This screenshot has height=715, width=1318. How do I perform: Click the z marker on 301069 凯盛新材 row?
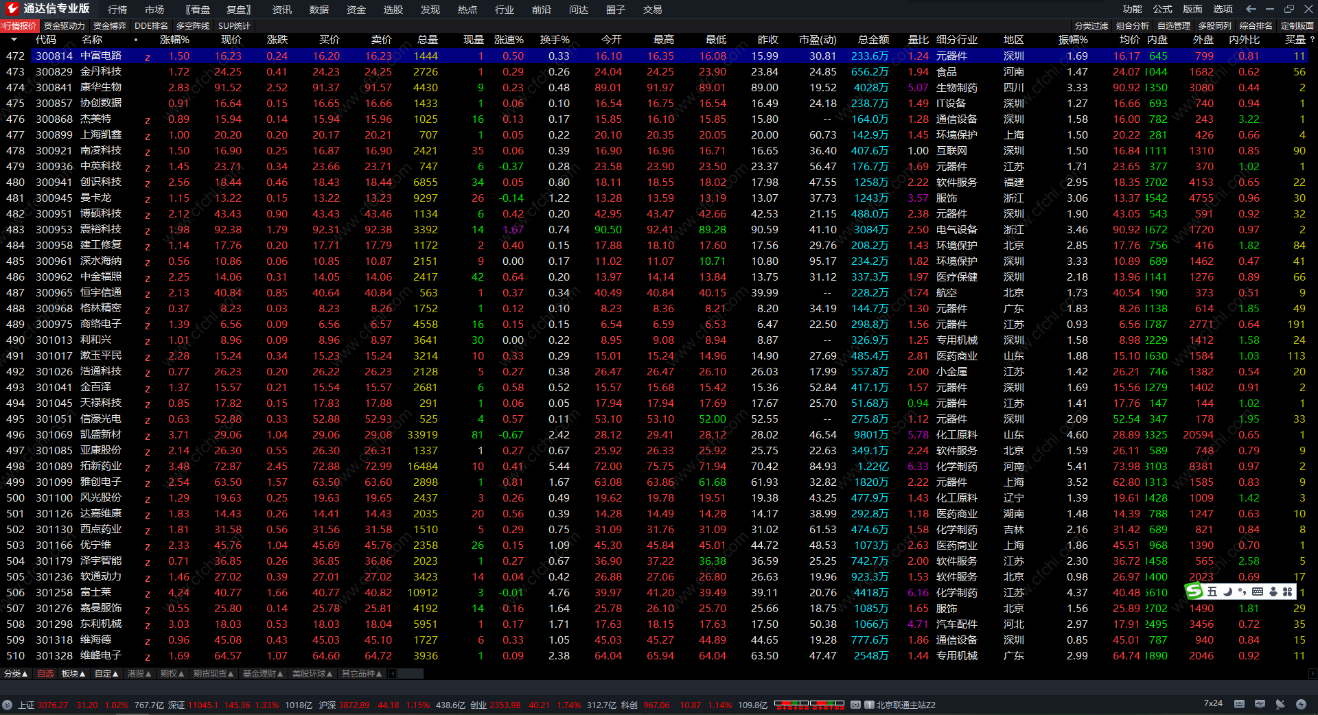click(x=148, y=436)
